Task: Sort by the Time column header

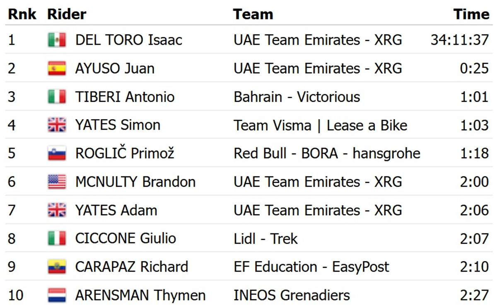Action: [471, 14]
